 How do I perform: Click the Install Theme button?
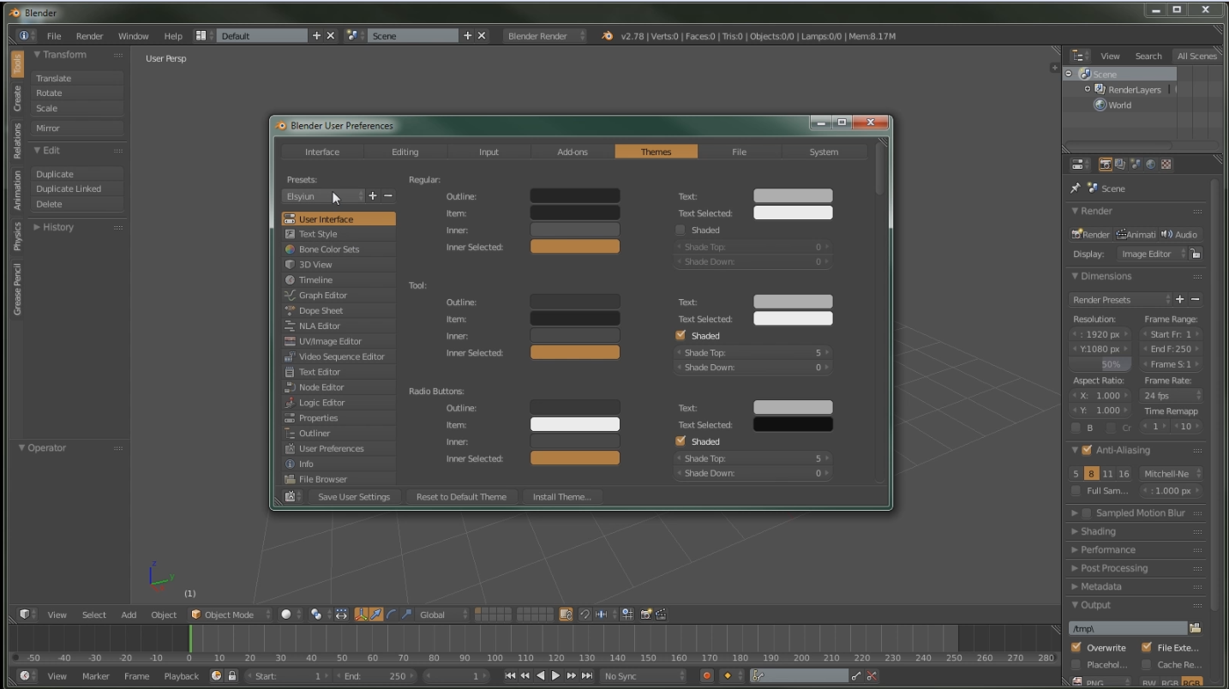pos(561,496)
